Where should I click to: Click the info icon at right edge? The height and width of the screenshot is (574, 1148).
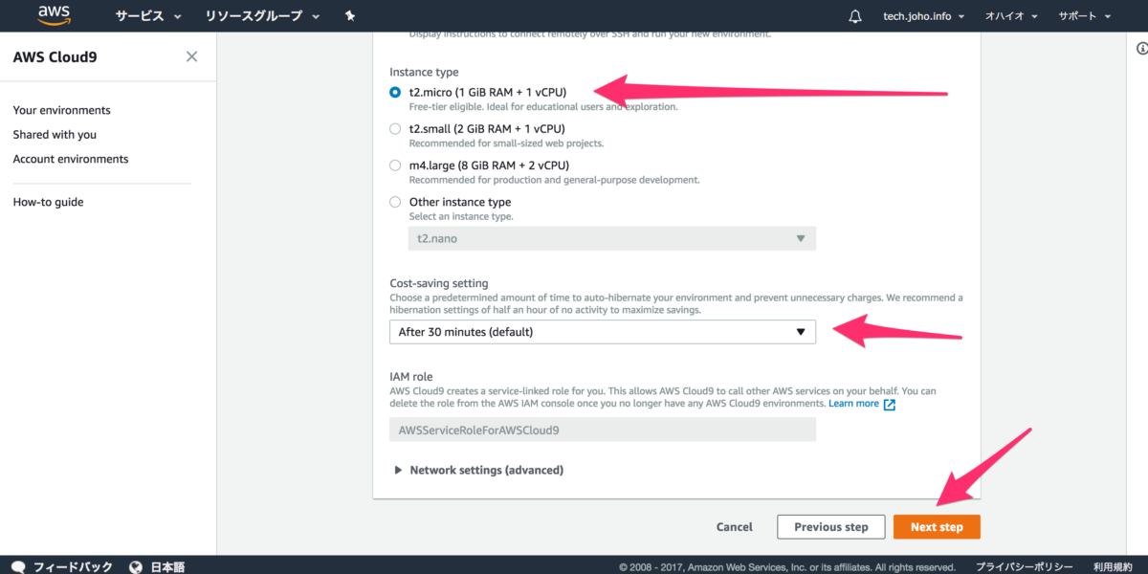(1142, 48)
